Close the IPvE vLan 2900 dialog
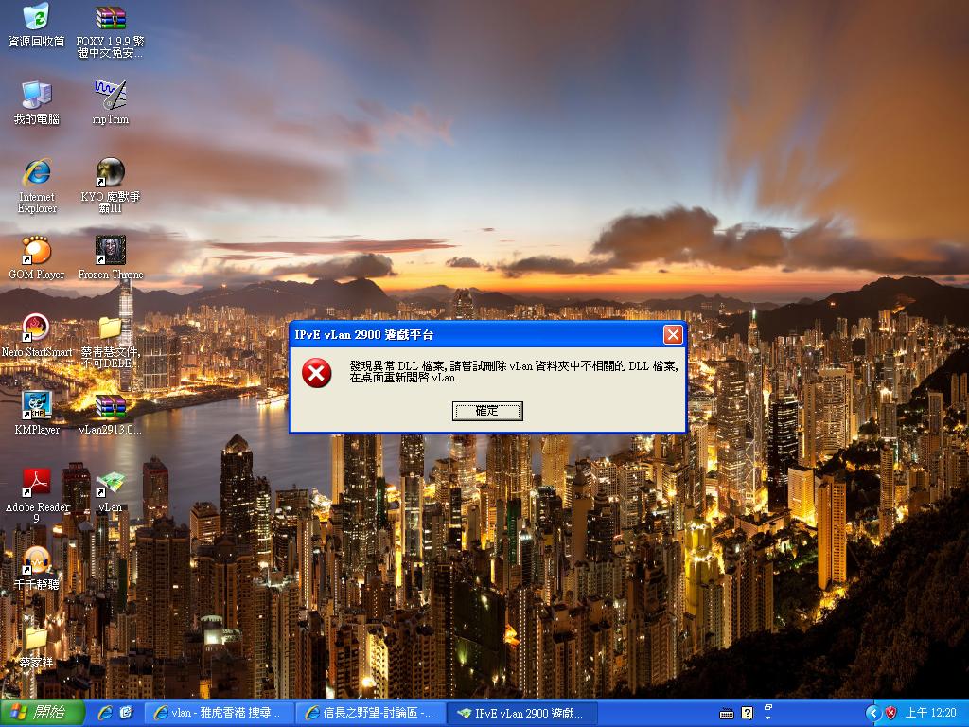 tap(673, 335)
